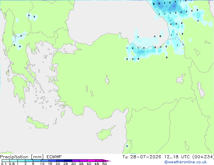This screenshot has height=165, width=214.
Task: Click the legend label '40'
Action: coord(89,164)
